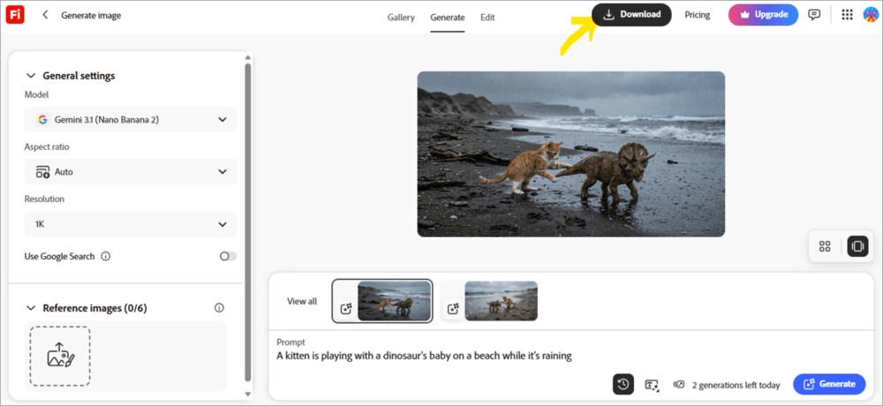Switch to single image view layout

pyautogui.click(x=857, y=246)
